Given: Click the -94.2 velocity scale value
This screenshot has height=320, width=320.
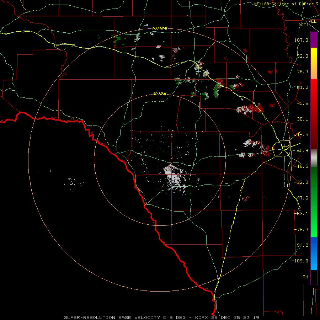Looking at the screenshot, I should (301, 245).
